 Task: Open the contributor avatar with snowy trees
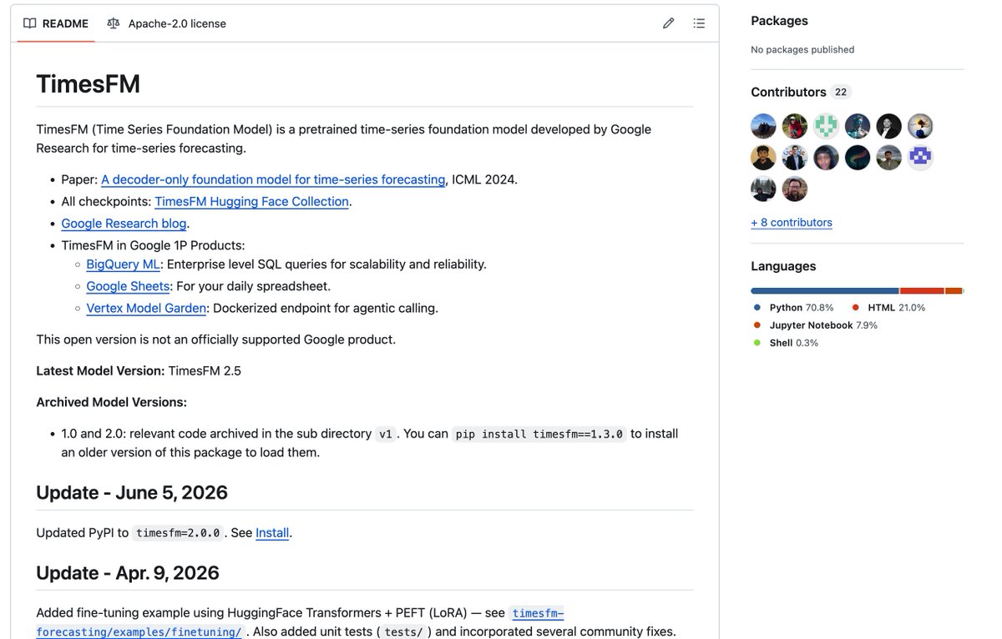point(763,189)
